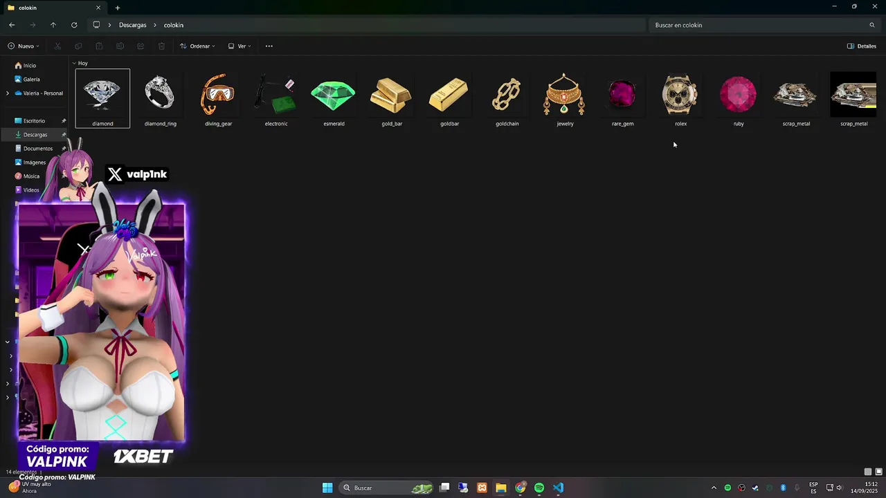Refresh the colokin folder view

pyautogui.click(x=74, y=25)
